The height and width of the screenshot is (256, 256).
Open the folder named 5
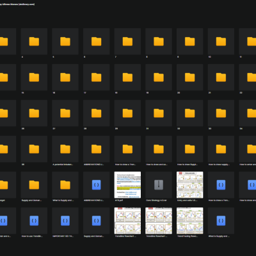pyautogui.click(x=65, y=42)
